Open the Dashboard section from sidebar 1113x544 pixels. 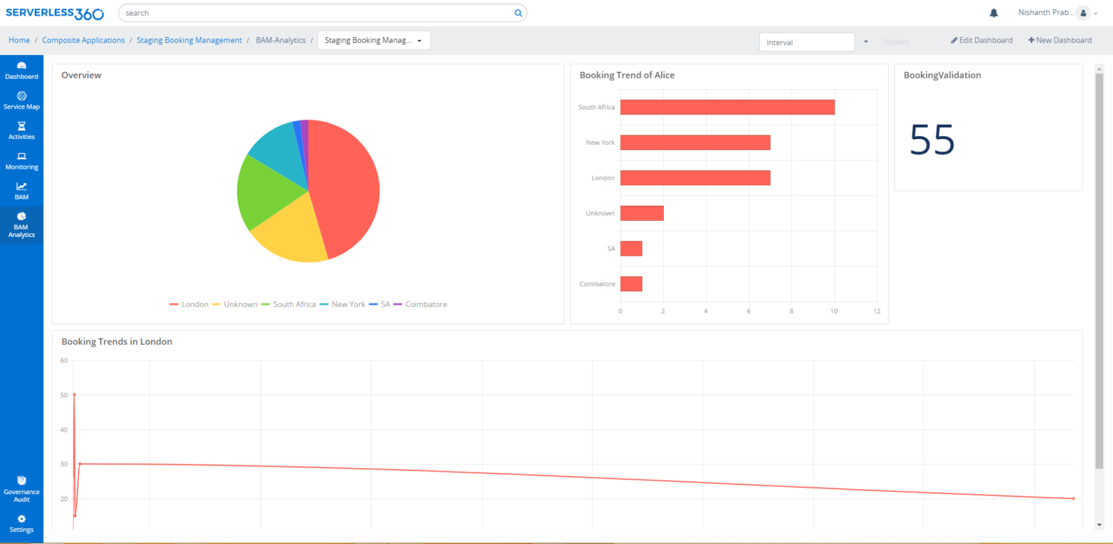pyautogui.click(x=21, y=70)
